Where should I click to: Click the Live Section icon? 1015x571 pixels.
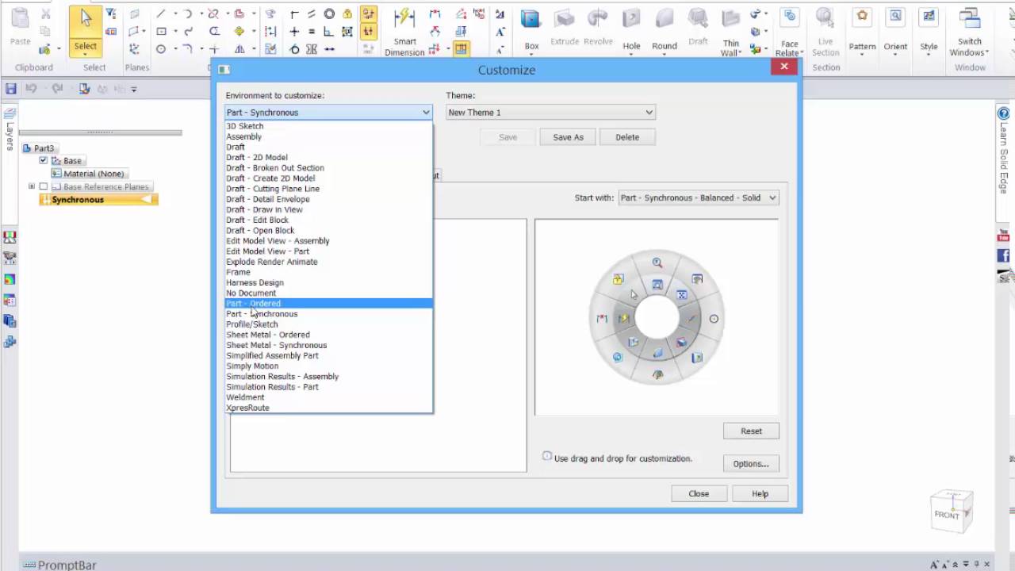click(x=825, y=17)
